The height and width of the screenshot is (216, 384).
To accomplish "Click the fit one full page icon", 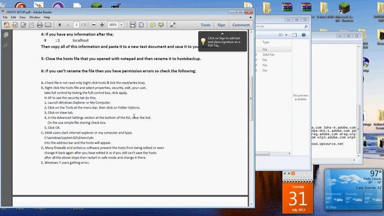I will tap(142, 25).
